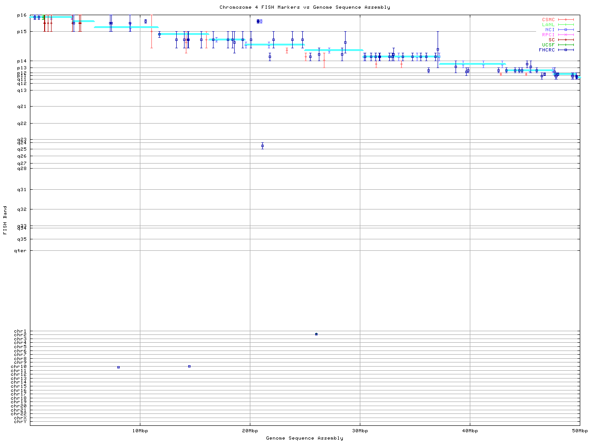Click the Genome Sequence Assembly axis label
Image resolution: width=589 pixels, height=441 pixels.
pyautogui.click(x=305, y=438)
